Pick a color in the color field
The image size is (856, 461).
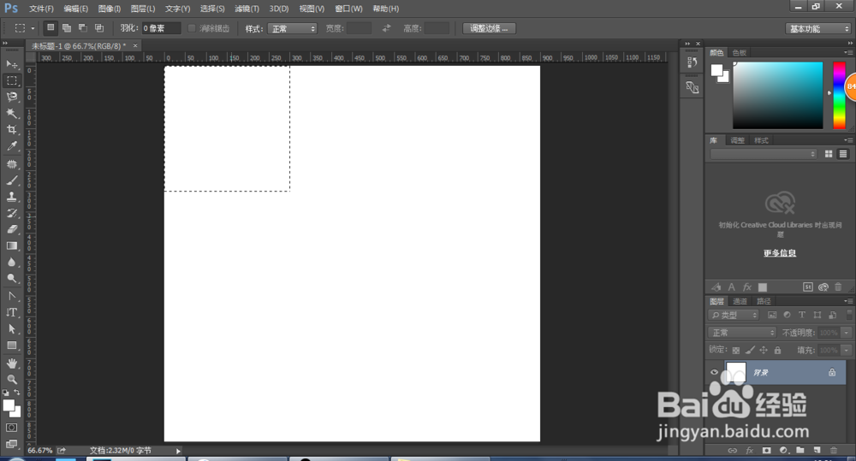(x=777, y=96)
